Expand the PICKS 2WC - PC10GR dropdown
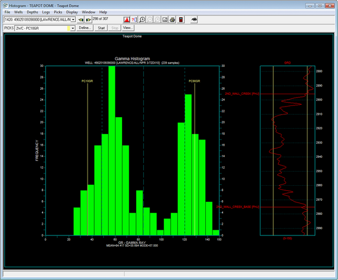This screenshot has height=280, width=338. click(x=73, y=28)
